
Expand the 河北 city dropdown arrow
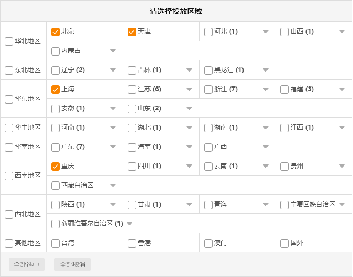(265, 31)
